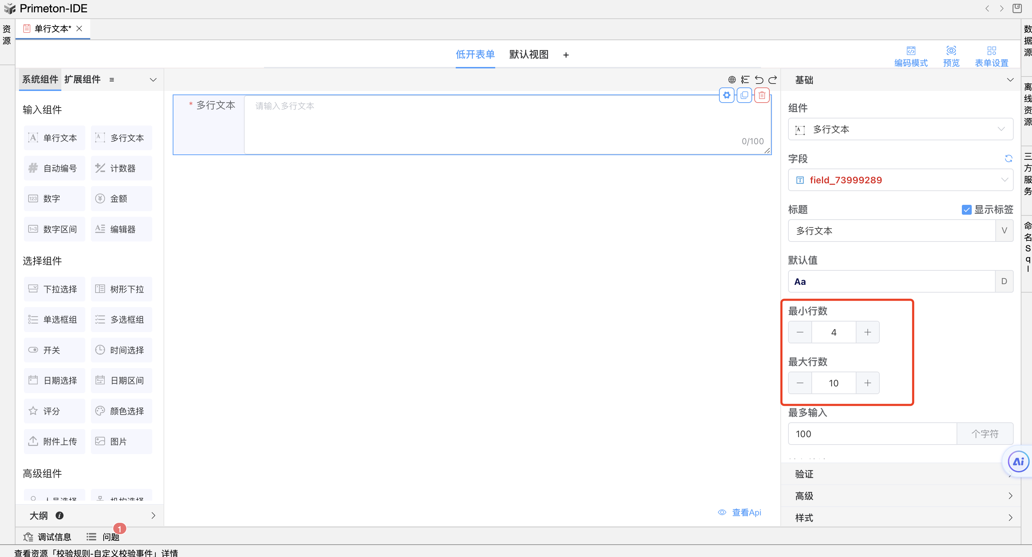Open the field_73999289 dropdown

(x=900, y=180)
